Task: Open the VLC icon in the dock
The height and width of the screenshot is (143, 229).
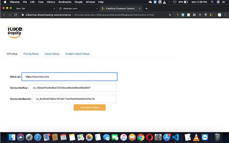Action: click(196, 137)
